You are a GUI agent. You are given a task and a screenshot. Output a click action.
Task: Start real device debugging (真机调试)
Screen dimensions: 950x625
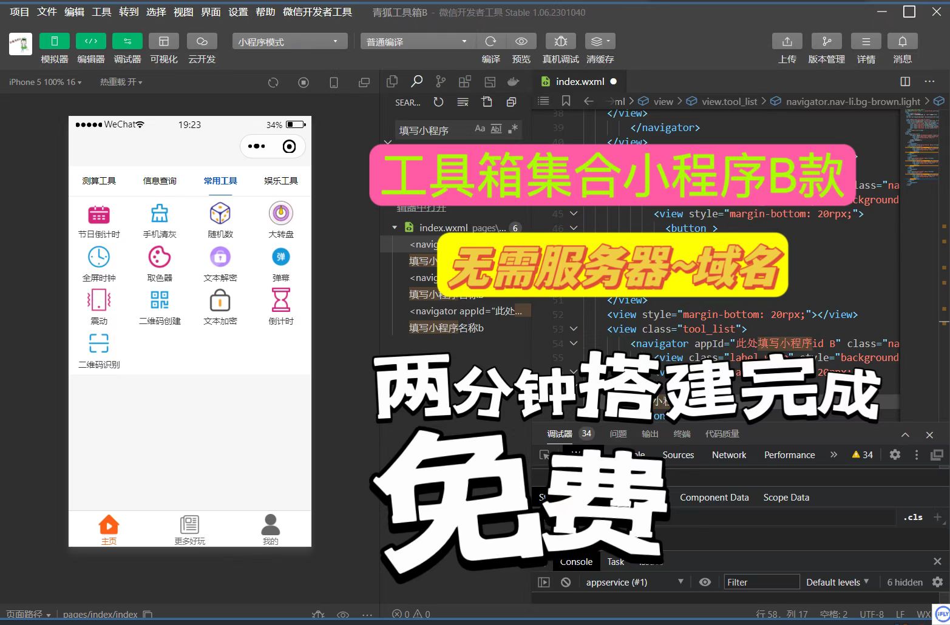click(561, 41)
